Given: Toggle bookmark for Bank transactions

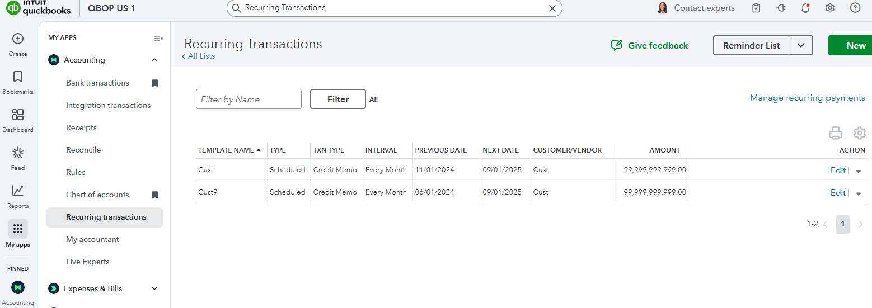Looking at the screenshot, I should (155, 83).
